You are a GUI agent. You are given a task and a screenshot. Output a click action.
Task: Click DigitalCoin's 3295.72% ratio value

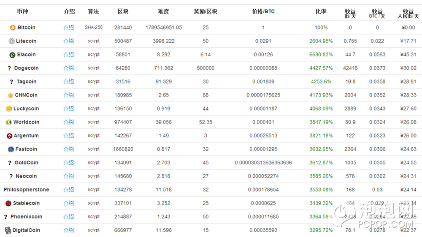[x=321, y=230]
